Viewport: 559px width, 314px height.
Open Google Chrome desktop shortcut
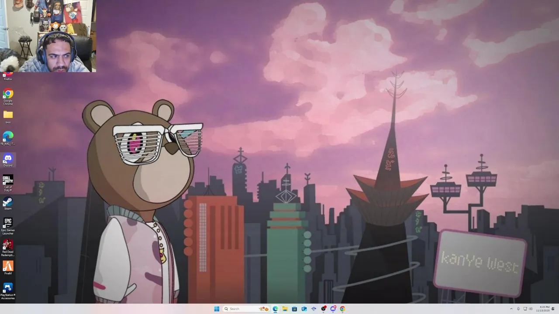[8, 97]
